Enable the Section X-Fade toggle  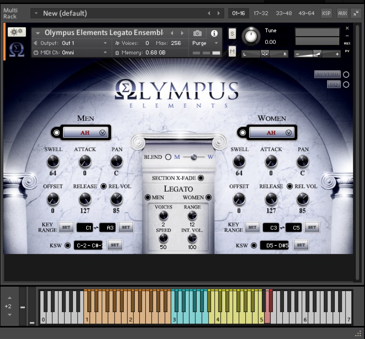pos(201,178)
